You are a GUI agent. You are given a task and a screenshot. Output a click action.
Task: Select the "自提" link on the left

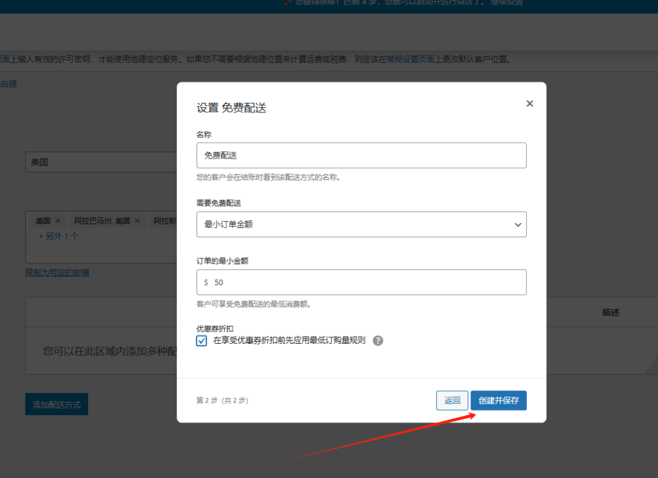click(x=10, y=84)
